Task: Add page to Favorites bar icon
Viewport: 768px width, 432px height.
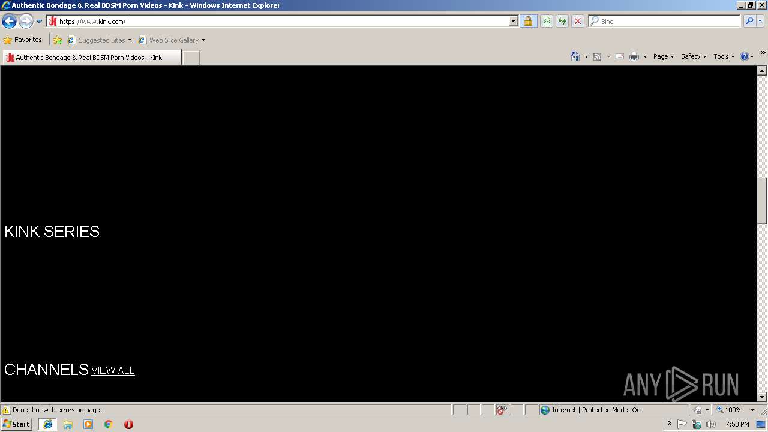Action: 58,40
